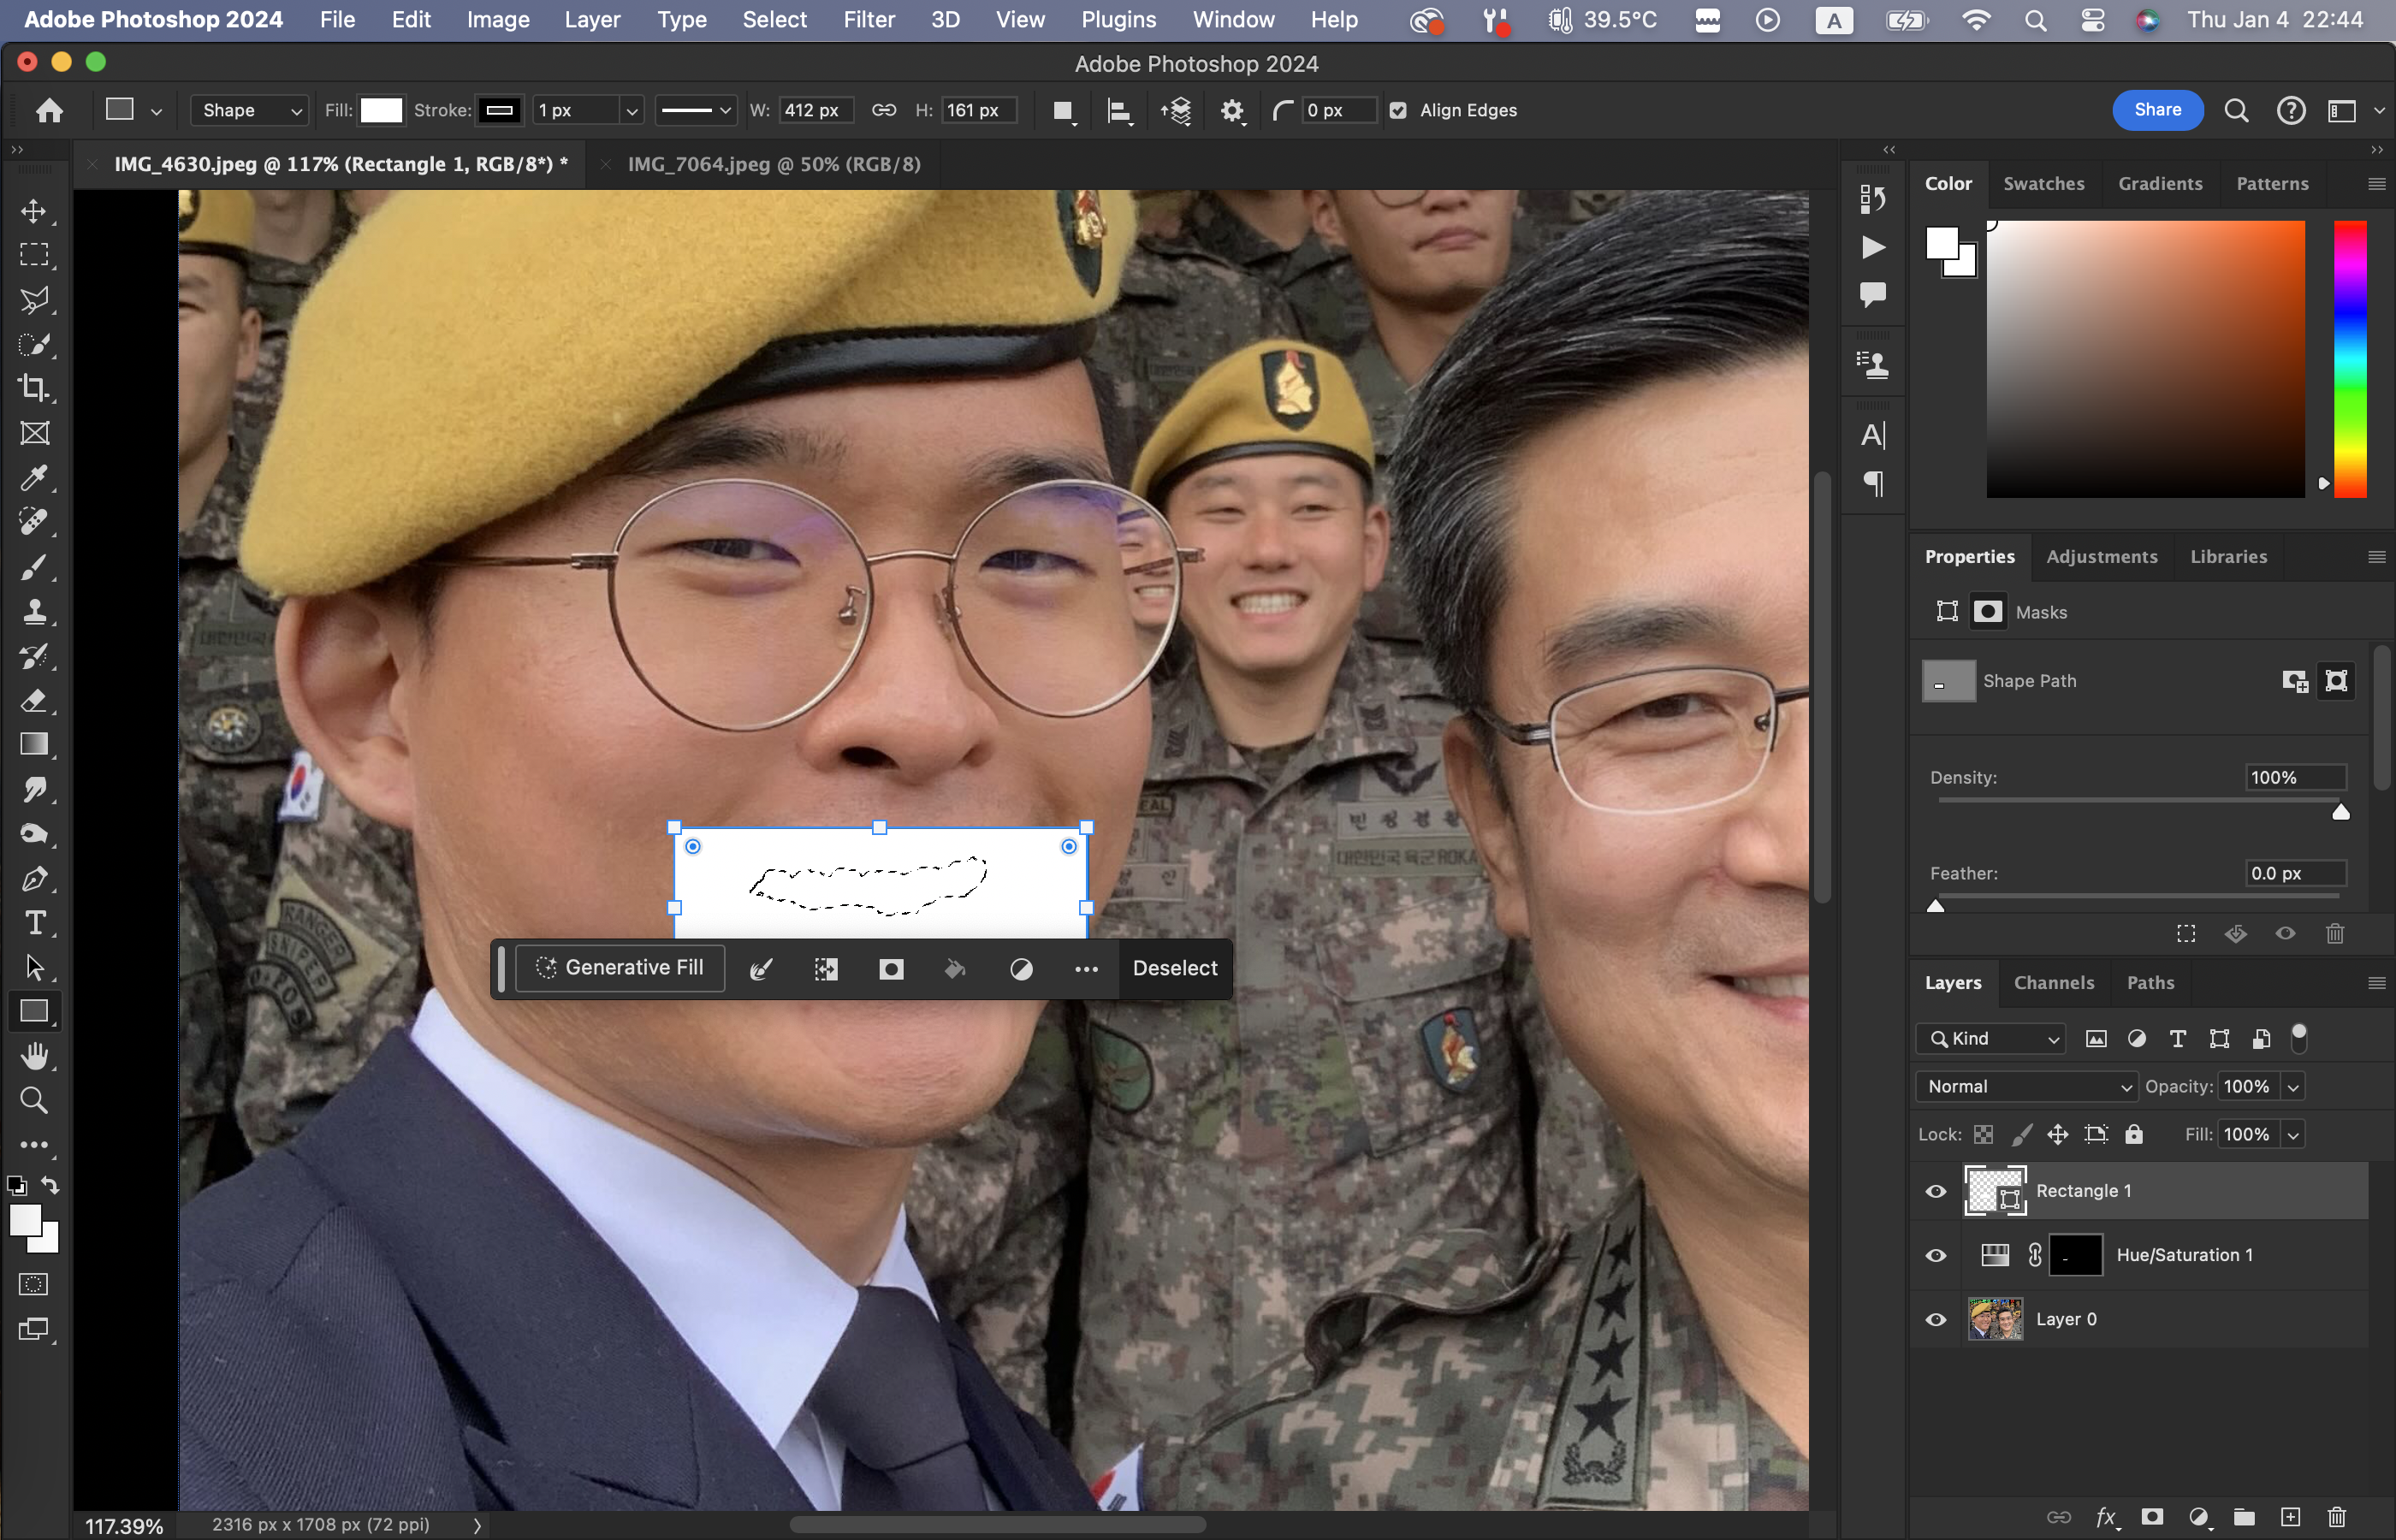The height and width of the screenshot is (1540, 2396).
Task: Delete layer with trash icon
Action: [x=2336, y=1517]
